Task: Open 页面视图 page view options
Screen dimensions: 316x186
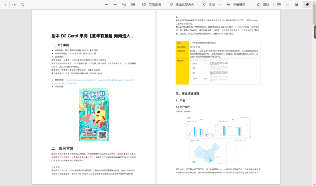Action: click(x=152, y=4)
